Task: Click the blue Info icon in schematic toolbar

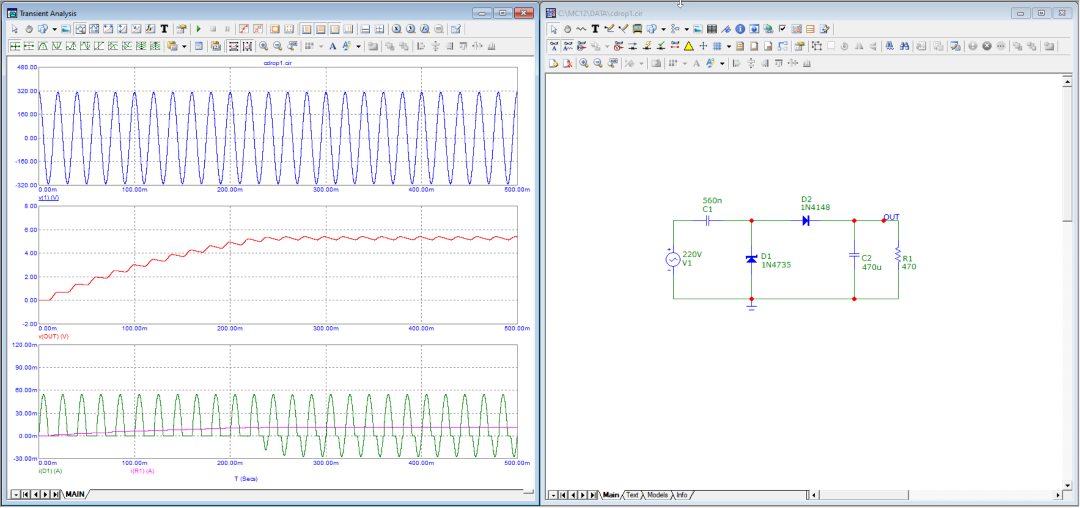Action: 740,29
